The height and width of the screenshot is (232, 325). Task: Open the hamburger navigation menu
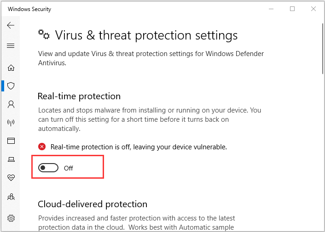click(11, 45)
